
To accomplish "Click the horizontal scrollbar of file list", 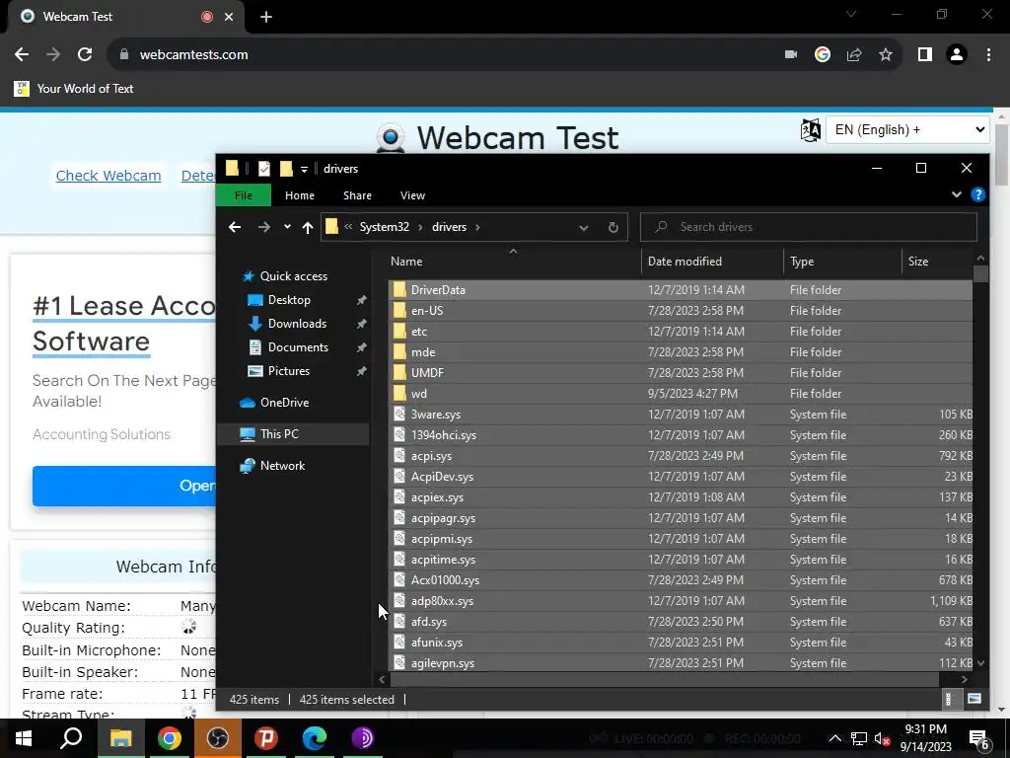I will click(x=664, y=679).
